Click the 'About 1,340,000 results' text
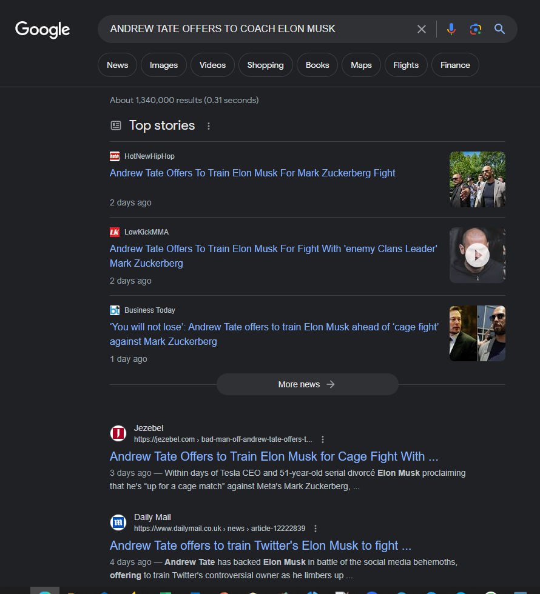The width and height of the screenshot is (540, 594). pyautogui.click(x=184, y=101)
